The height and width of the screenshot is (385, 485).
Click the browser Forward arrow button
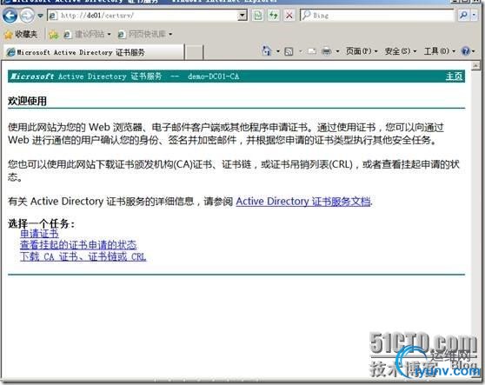[x=27, y=16]
